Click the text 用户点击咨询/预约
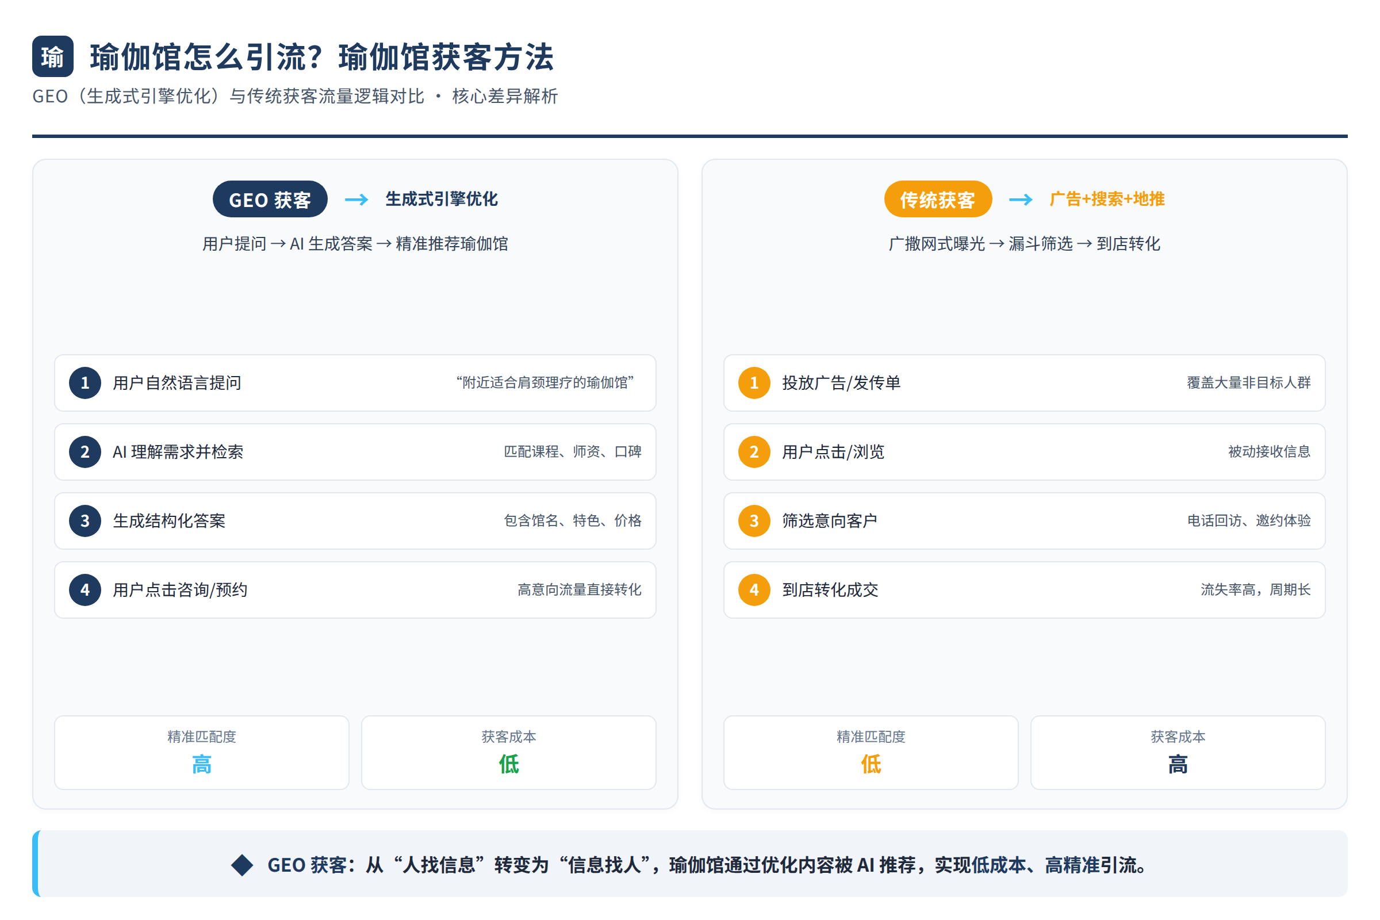The image size is (1380, 920). point(180,590)
